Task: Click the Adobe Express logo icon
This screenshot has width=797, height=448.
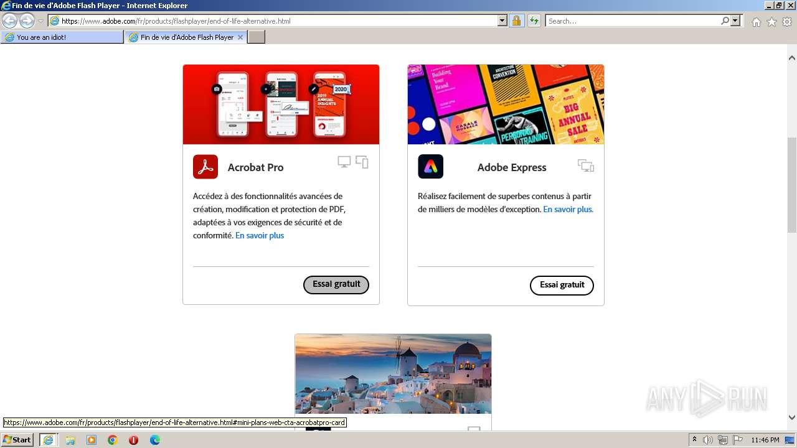Action: tap(430, 167)
